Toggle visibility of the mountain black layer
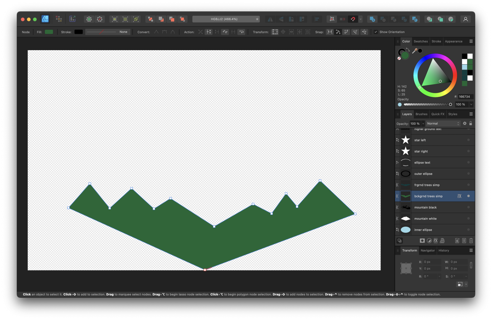Image resolution: width=492 pixels, height=320 pixels. coord(468,207)
